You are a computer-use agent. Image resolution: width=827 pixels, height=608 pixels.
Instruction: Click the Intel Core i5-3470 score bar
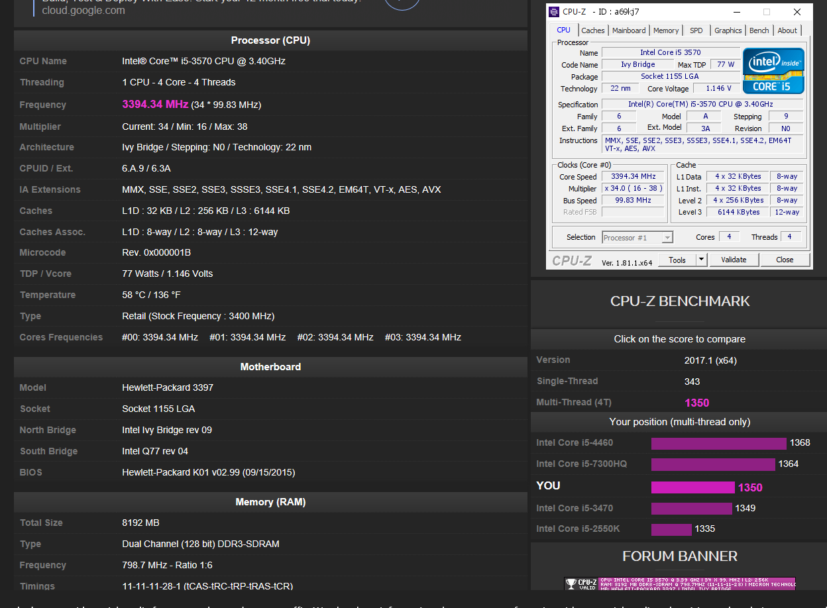pyautogui.click(x=692, y=509)
